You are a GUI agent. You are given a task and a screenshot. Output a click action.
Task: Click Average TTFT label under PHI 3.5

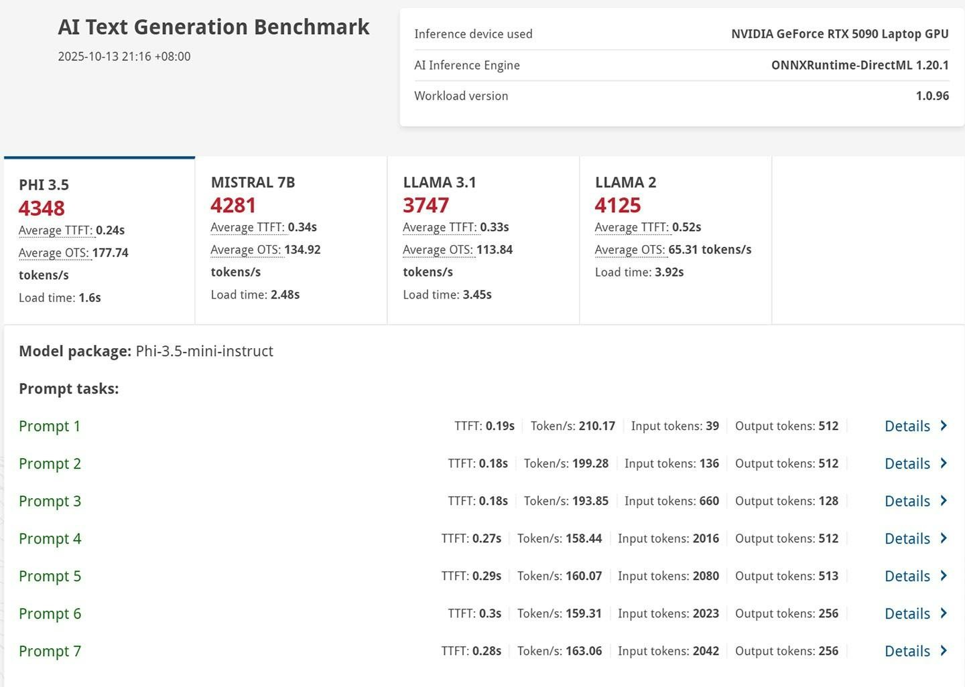[56, 230]
